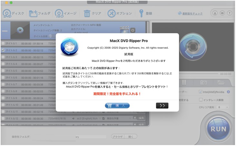
Task: Click the 720x480(16:9) text in タイトル12 row
Action: pyautogui.click(x=57, y=119)
